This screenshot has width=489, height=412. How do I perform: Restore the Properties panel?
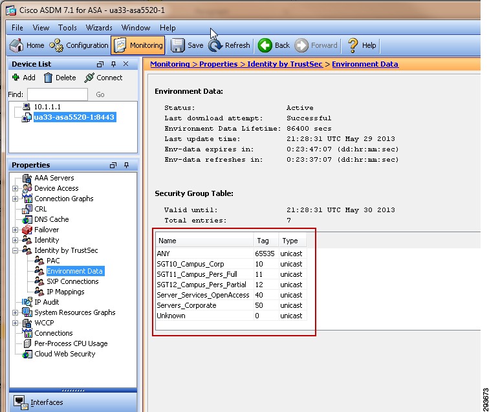pyautogui.click(x=113, y=166)
